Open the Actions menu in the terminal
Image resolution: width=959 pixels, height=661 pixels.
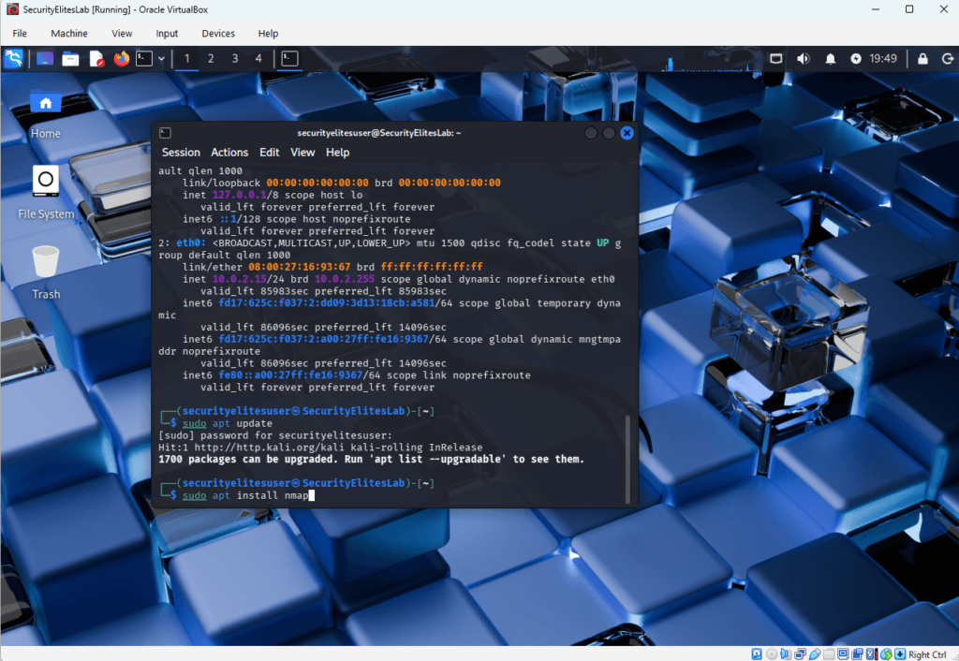[229, 152]
